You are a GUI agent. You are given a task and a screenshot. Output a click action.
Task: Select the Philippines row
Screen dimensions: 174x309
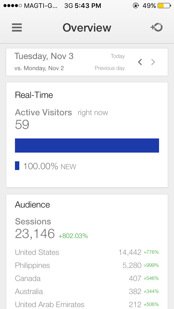[x=87, y=265]
